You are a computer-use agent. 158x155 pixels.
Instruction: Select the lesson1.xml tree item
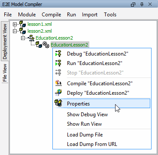tap(39, 24)
